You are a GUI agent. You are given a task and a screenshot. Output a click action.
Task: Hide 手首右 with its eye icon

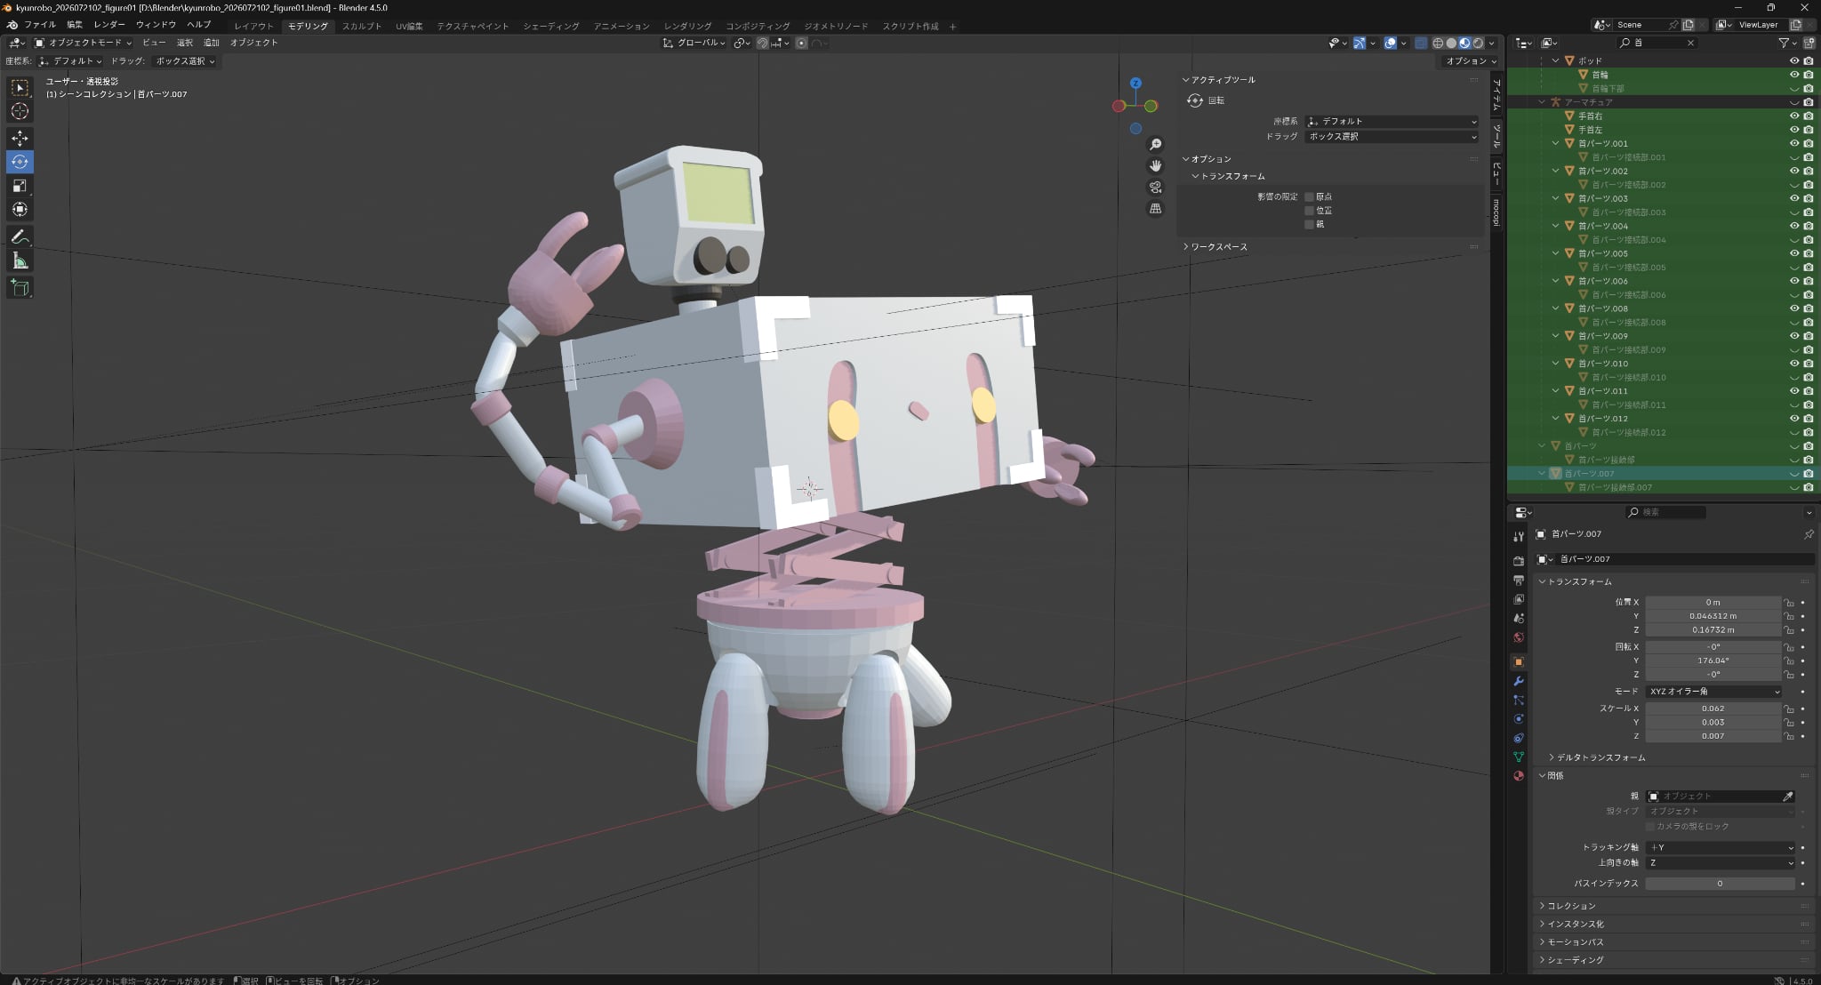click(1794, 116)
